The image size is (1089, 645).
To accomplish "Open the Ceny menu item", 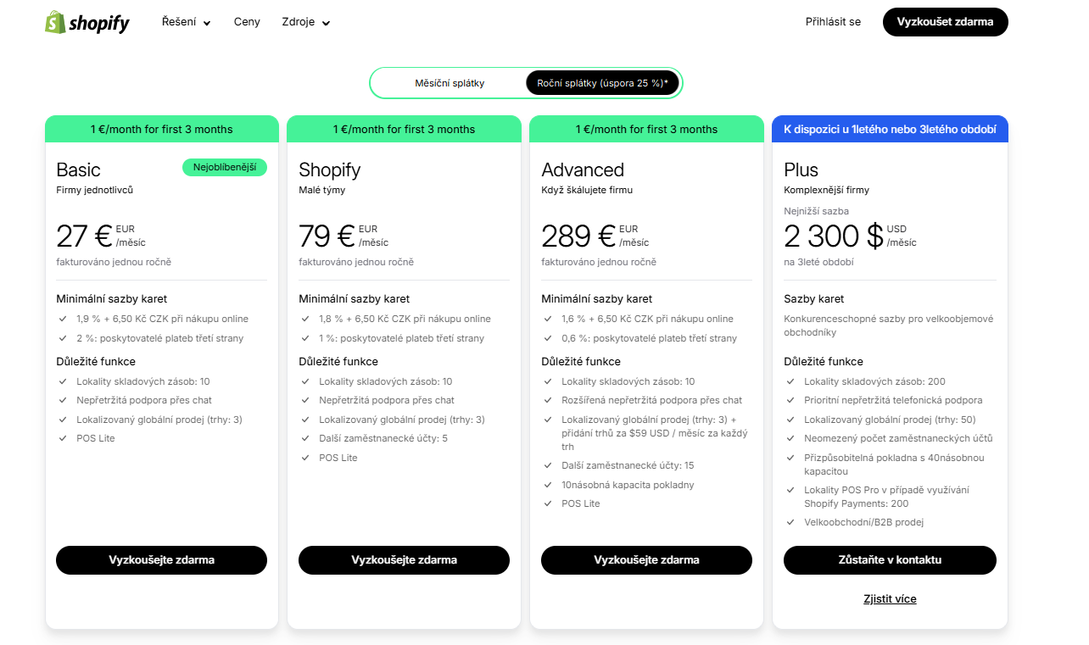I will pos(247,22).
